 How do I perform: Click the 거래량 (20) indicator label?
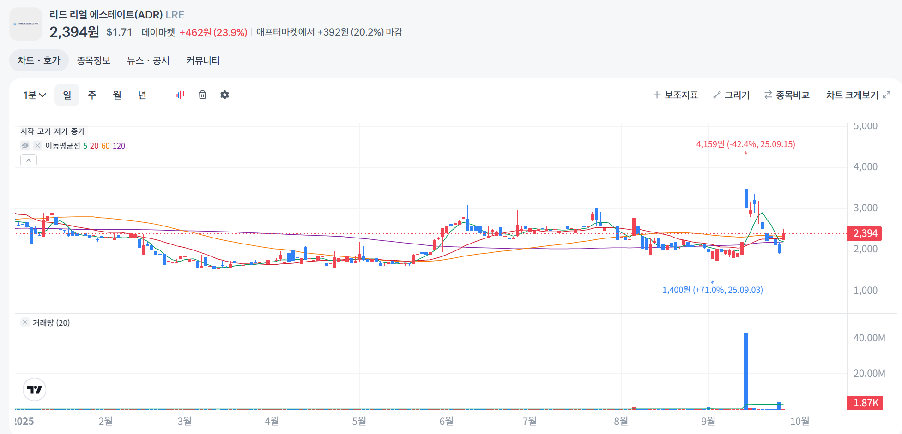(51, 323)
